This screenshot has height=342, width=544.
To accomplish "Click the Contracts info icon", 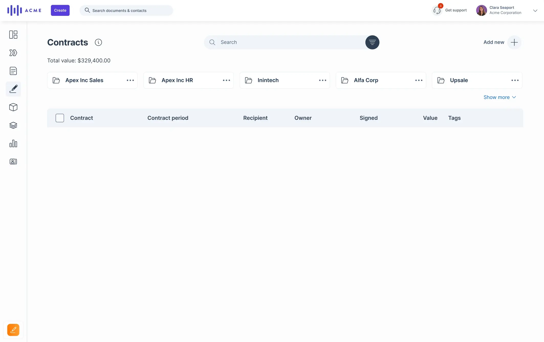I will pyautogui.click(x=98, y=42).
